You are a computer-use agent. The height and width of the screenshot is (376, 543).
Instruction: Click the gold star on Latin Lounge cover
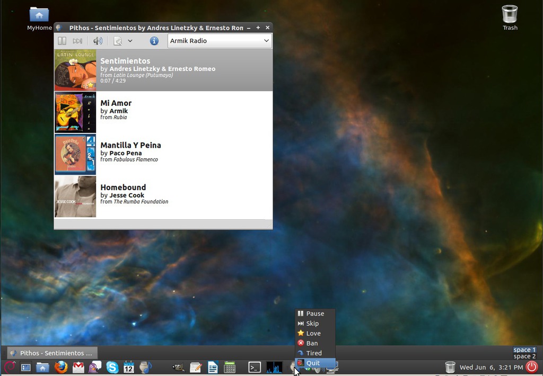click(x=90, y=85)
